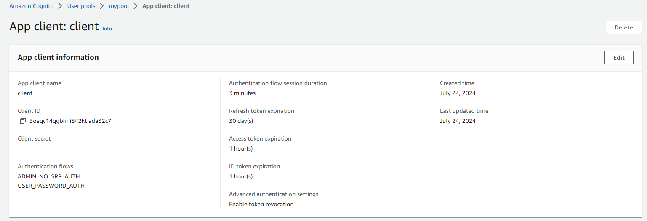Click the chevron after User pools breadcrumb
Image resolution: width=647 pixels, height=221 pixels.
point(102,6)
